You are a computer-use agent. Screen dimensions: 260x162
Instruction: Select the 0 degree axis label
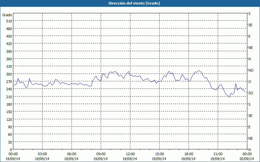click(x=11, y=150)
